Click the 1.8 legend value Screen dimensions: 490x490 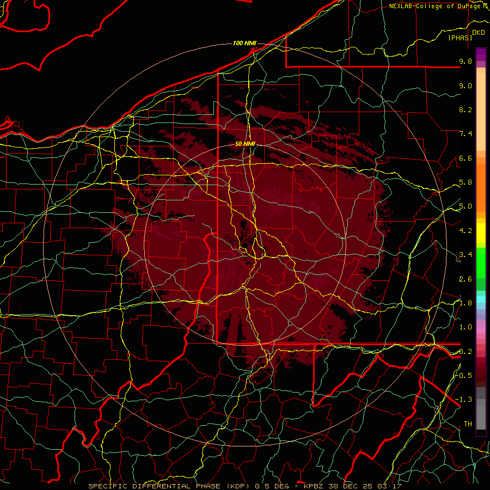tap(465, 303)
